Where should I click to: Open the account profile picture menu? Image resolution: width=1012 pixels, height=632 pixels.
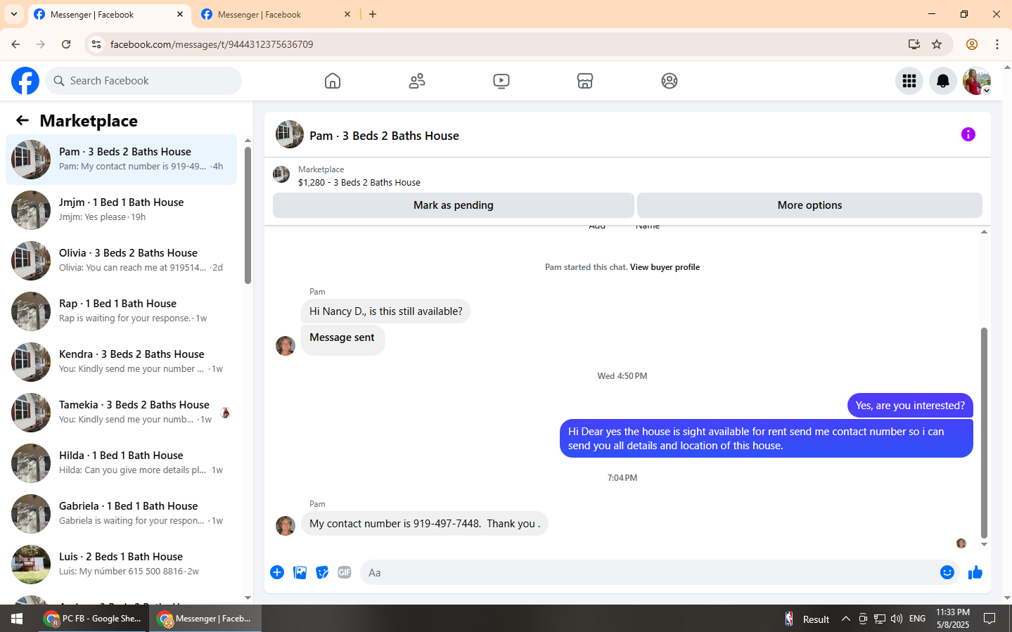977,81
